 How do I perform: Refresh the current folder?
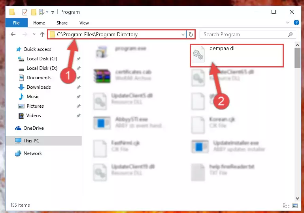[191, 35]
